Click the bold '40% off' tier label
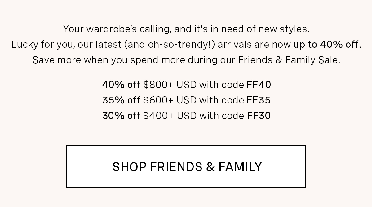Screen dimensions: 372x207 click(121, 85)
